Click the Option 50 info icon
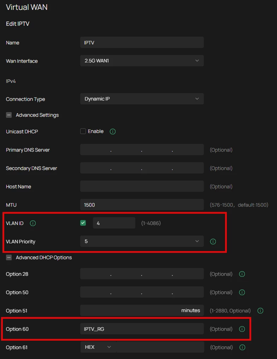Screen dimensions: 277x359 pyautogui.click(x=242, y=292)
